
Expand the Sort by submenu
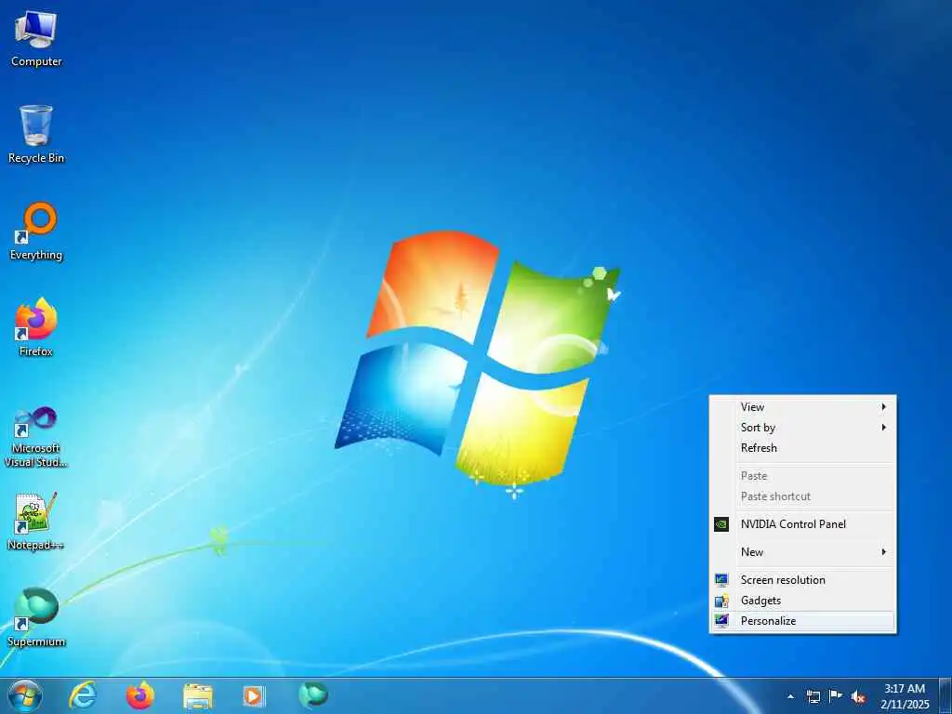click(x=802, y=428)
